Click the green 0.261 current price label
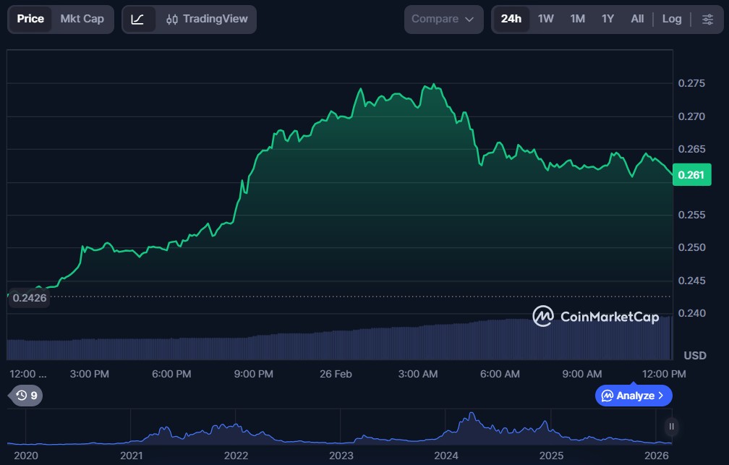This screenshot has width=729, height=465. point(691,175)
